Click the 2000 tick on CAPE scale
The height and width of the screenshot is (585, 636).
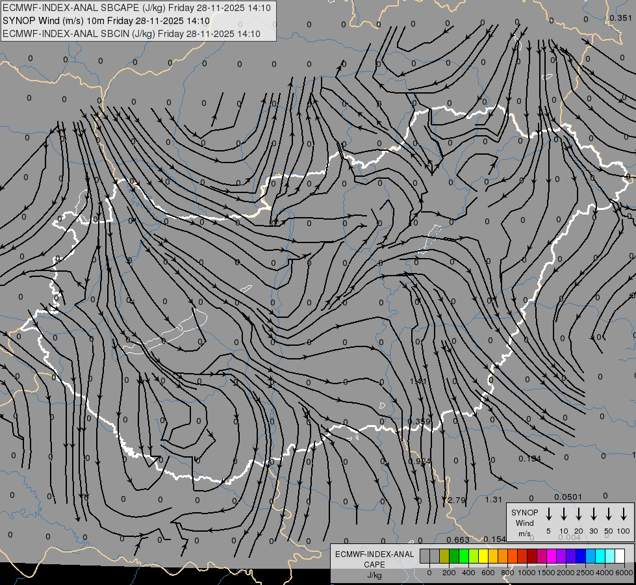pos(566,573)
